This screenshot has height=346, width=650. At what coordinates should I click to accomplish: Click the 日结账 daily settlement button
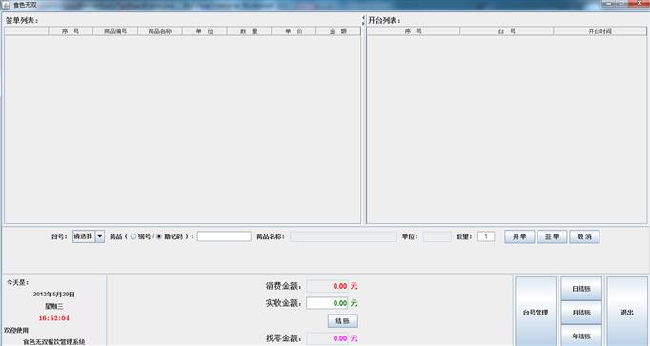pos(581,289)
